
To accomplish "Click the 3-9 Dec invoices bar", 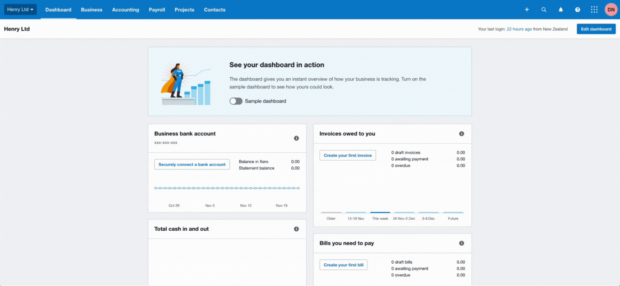I will (429, 212).
